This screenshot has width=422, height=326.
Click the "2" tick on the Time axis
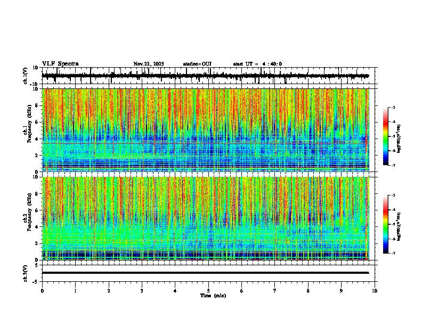point(109,291)
